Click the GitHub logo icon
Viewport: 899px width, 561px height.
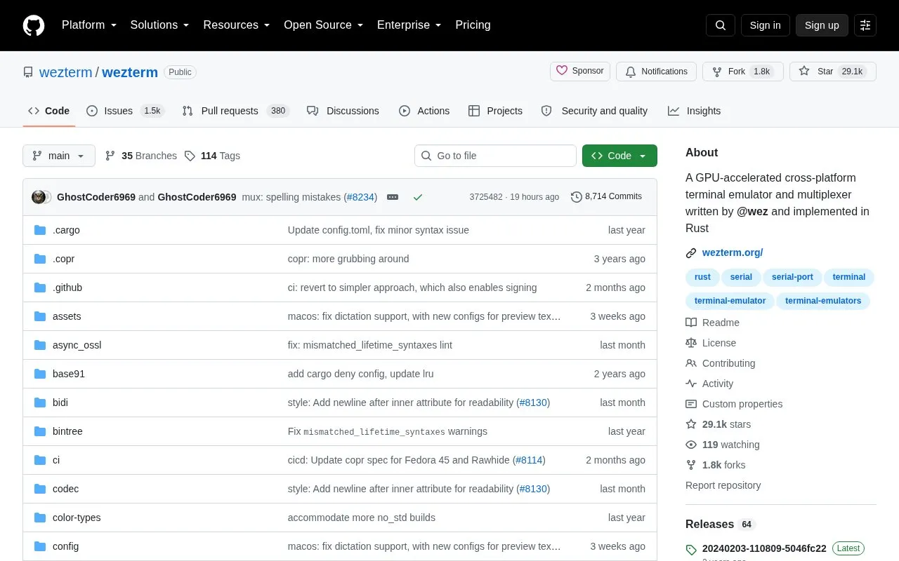34,25
